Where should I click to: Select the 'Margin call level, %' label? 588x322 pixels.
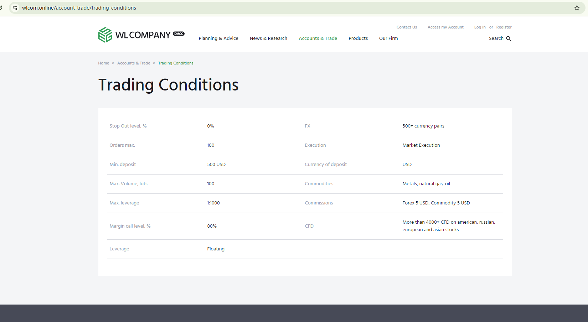pyautogui.click(x=130, y=226)
